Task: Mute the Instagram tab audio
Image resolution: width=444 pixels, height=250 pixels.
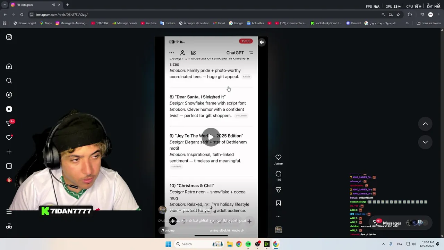Action: click(x=53, y=5)
